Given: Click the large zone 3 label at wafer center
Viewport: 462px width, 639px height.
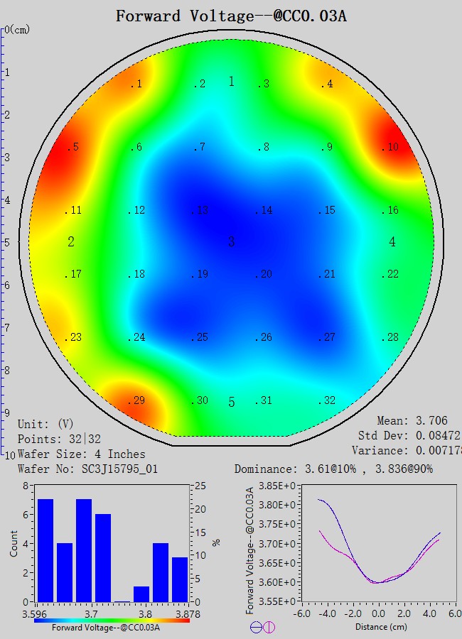Looking at the screenshot, I should tap(231, 242).
